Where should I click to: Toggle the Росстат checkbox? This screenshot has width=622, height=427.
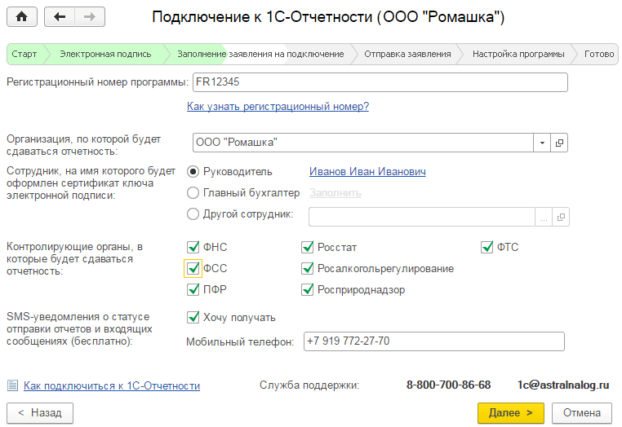click(x=308, y=248)
